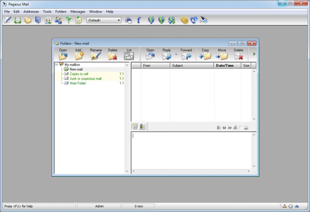Sort messages by Size column header
310x212 pixels.
(246, 65)
